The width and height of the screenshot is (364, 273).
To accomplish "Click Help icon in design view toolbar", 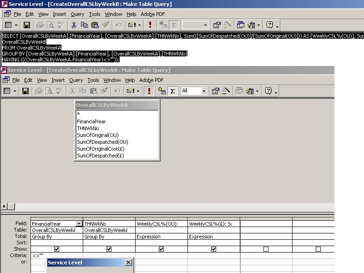I will click(268, 91).
